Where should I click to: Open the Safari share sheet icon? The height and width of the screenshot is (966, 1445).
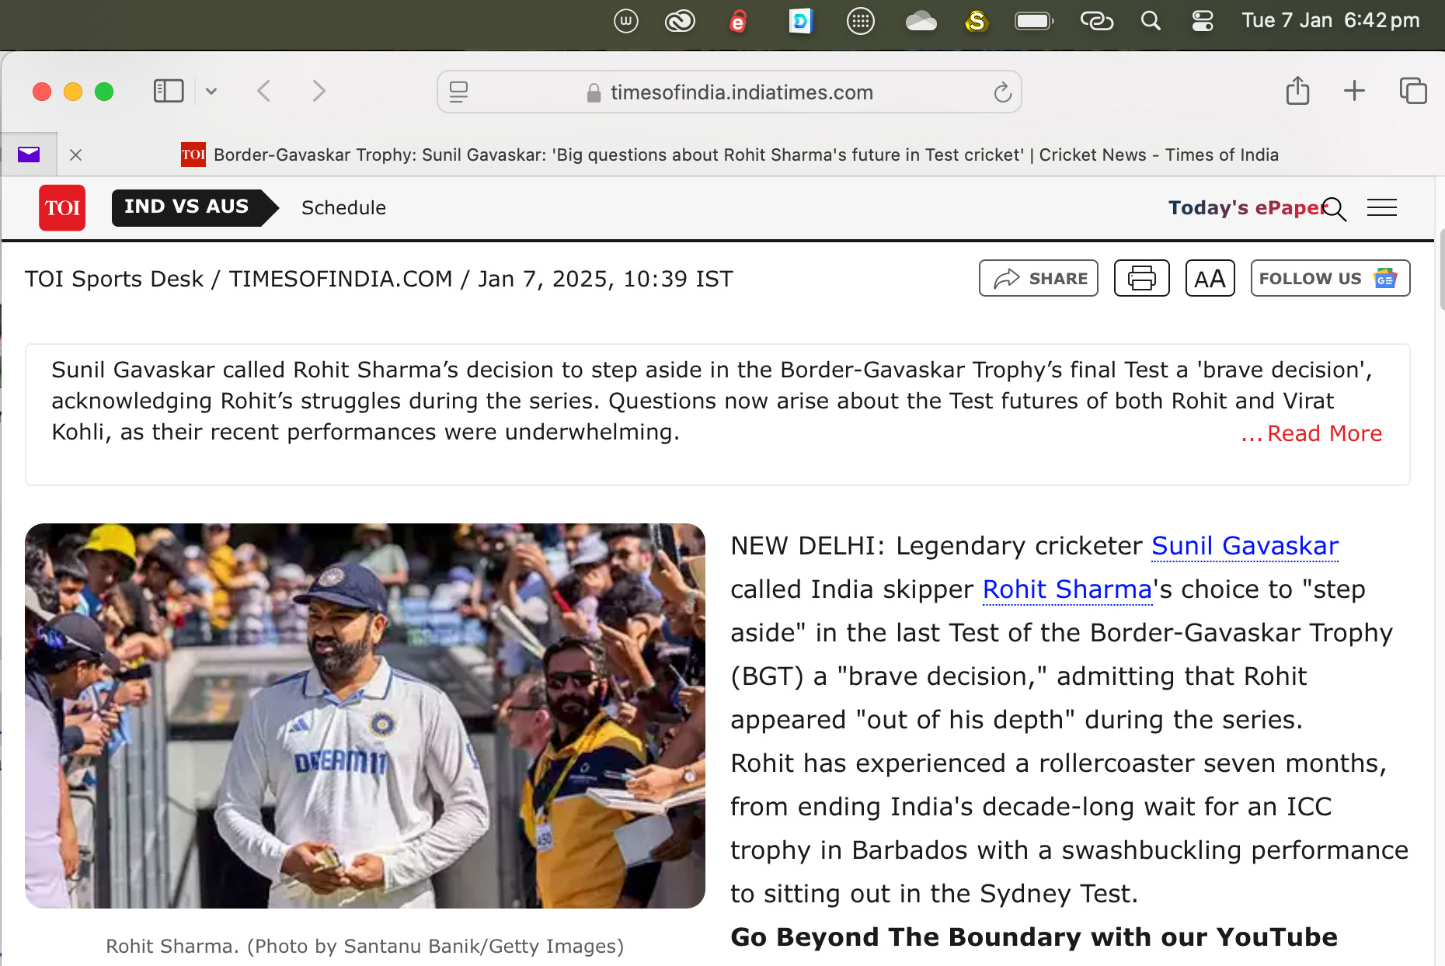[1297, 91]
